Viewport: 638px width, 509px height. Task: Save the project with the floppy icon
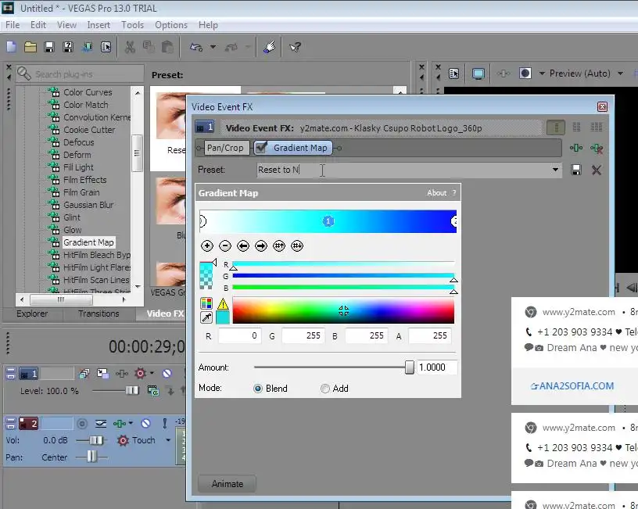[x=48, y=47]
